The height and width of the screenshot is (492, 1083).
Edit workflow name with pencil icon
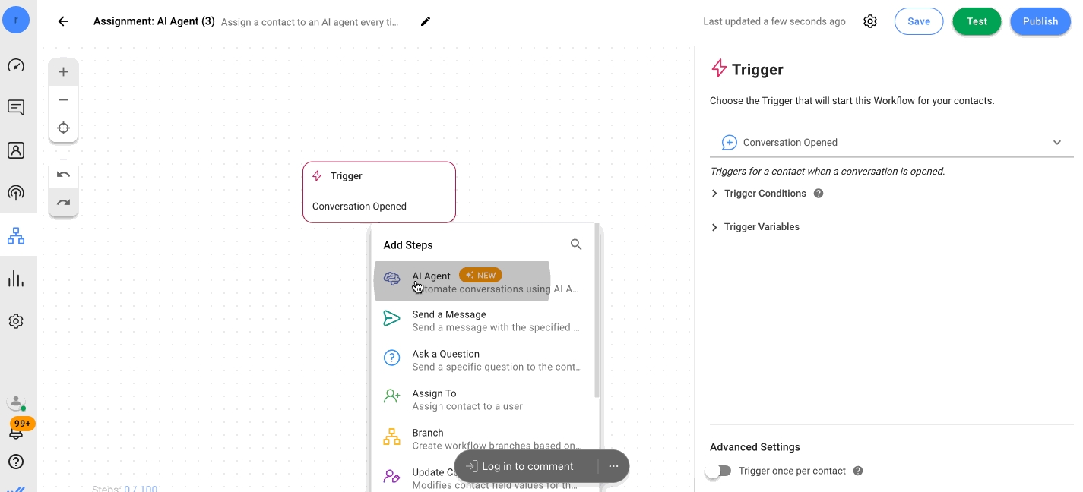pyautogui.click(x=425, y=21)
